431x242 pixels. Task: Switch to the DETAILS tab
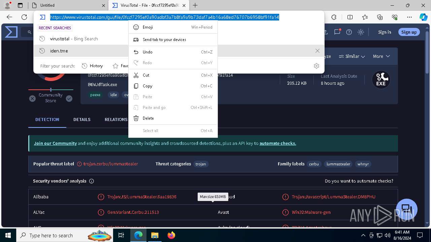[82, 119]
